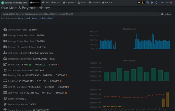Click Bitcoin symbol beside Total Paid
The height and width of the screenshot is (111, 175).
click(x=61, y=81)
